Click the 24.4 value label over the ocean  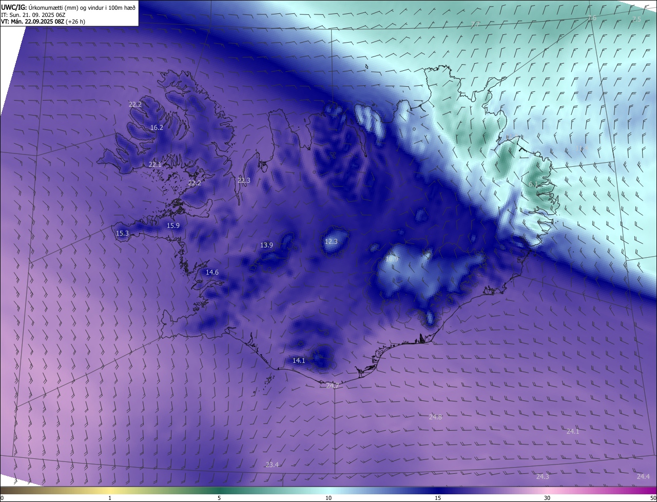coord(643,476)
